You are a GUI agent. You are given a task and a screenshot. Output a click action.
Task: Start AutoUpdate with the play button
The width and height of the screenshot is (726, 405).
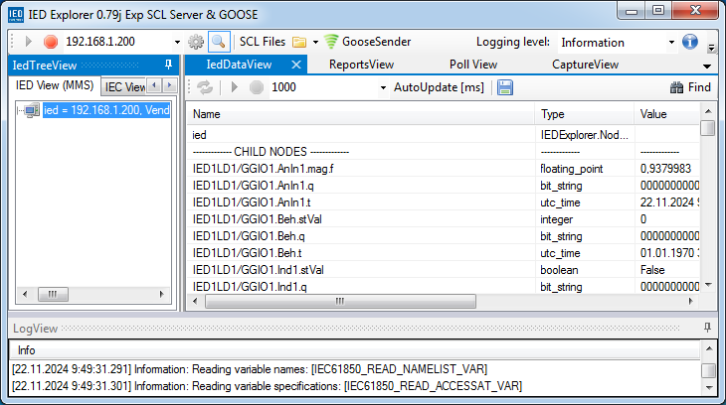235,87
